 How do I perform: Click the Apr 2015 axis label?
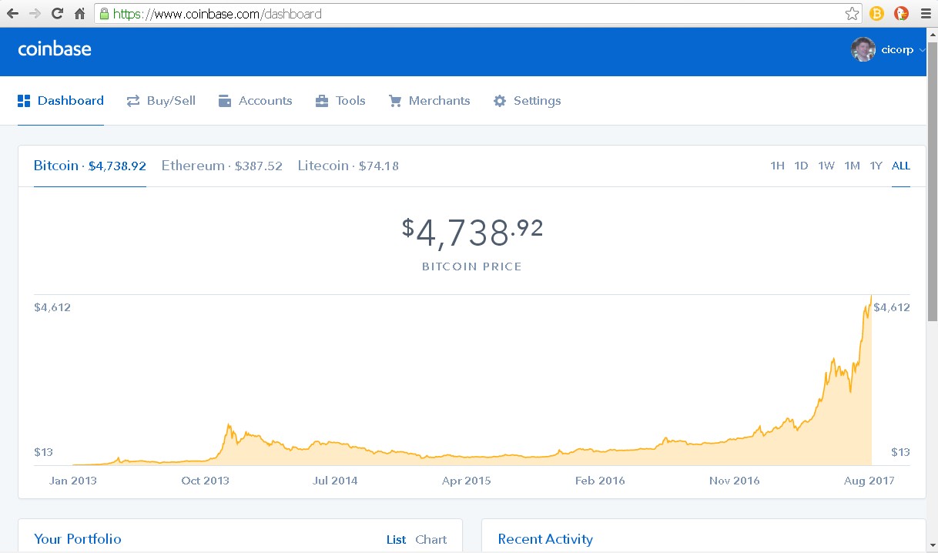[467, 481]
